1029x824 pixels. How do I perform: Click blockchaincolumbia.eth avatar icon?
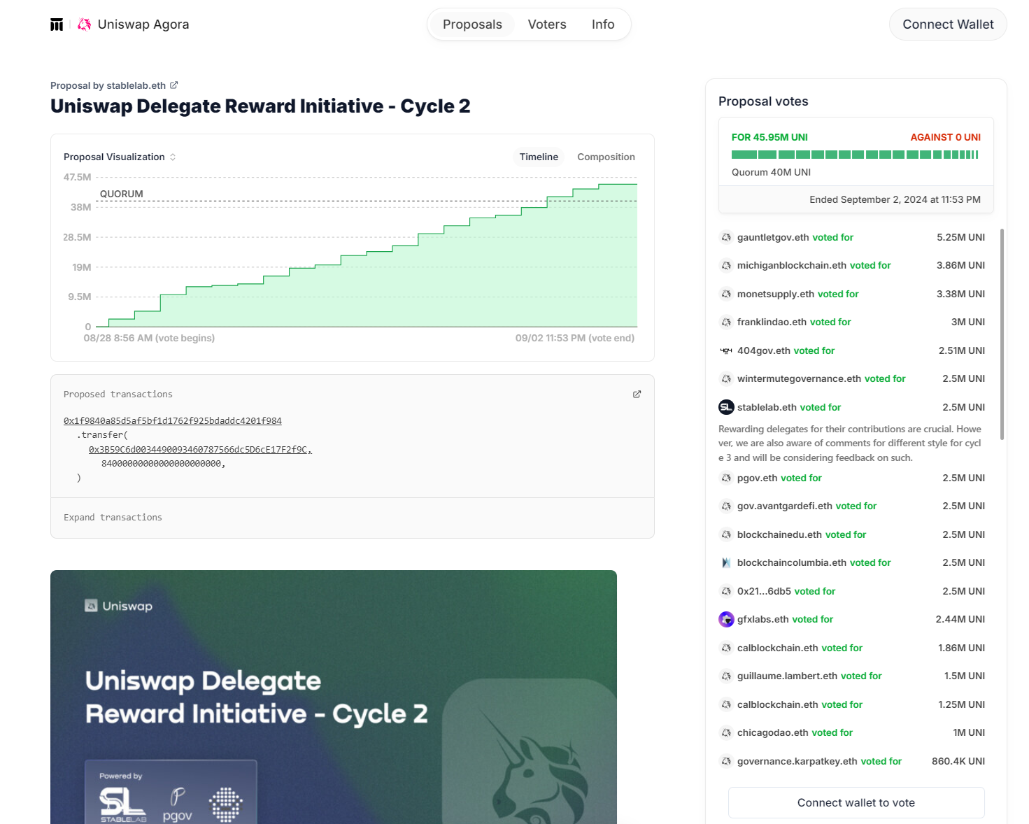pos(726,562)
